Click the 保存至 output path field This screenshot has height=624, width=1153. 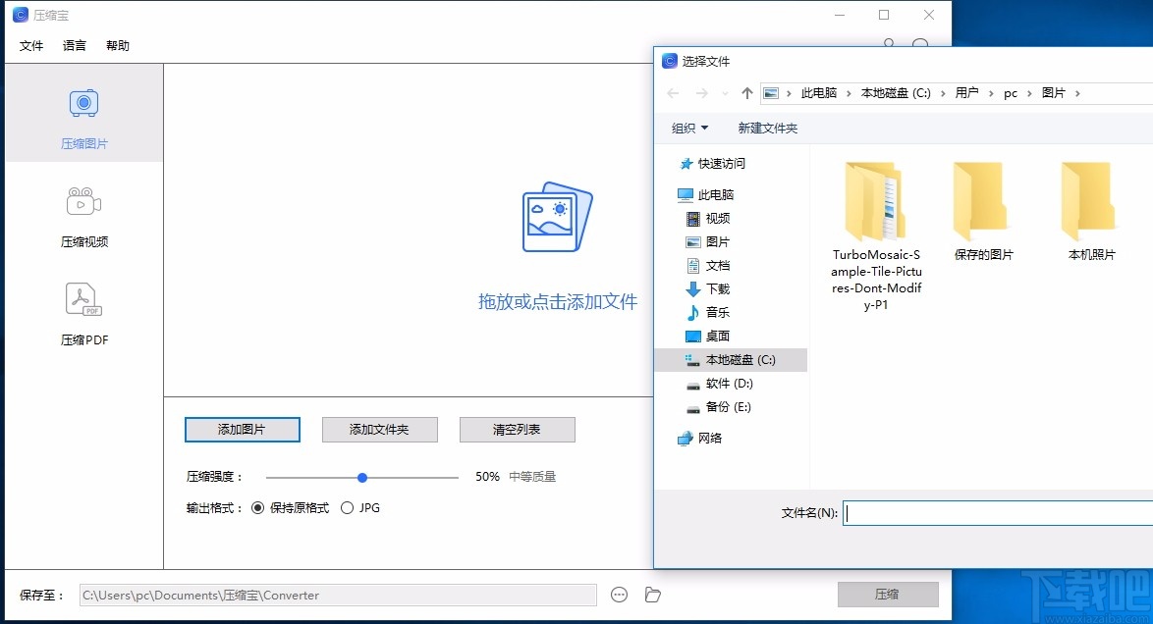338,596
